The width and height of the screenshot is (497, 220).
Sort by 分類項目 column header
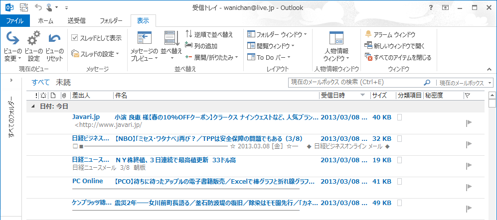click(x=410, y=95)
